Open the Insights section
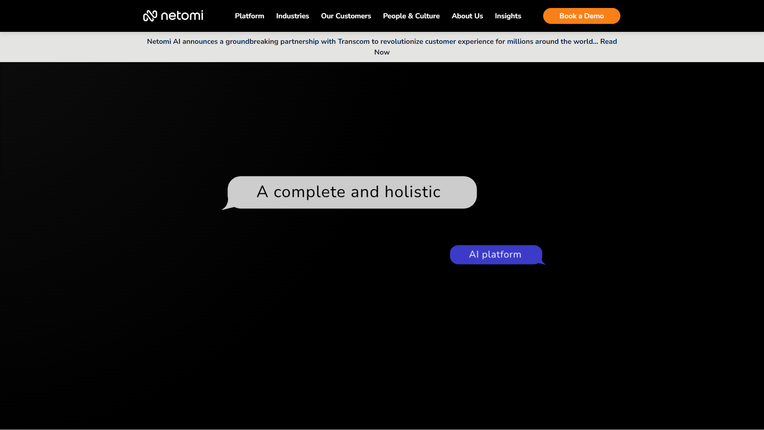The image size is (764, 430). coord(508,16)
